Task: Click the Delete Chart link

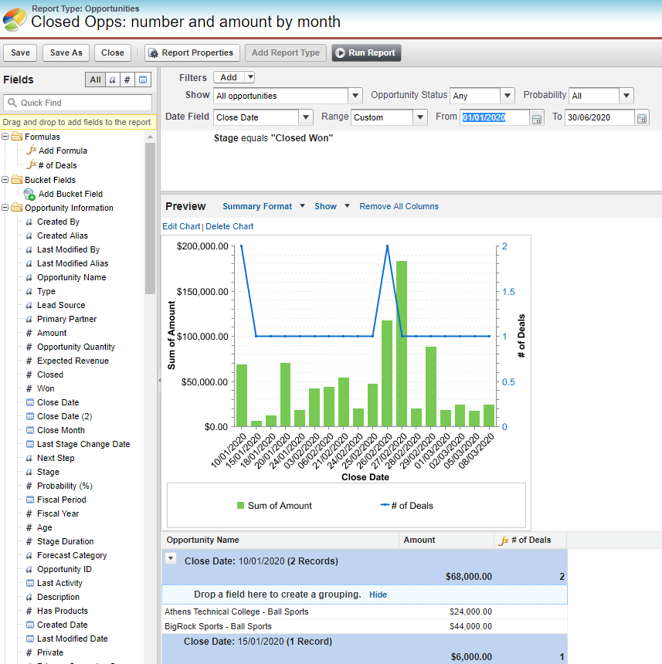Action: tap(229, 226)
